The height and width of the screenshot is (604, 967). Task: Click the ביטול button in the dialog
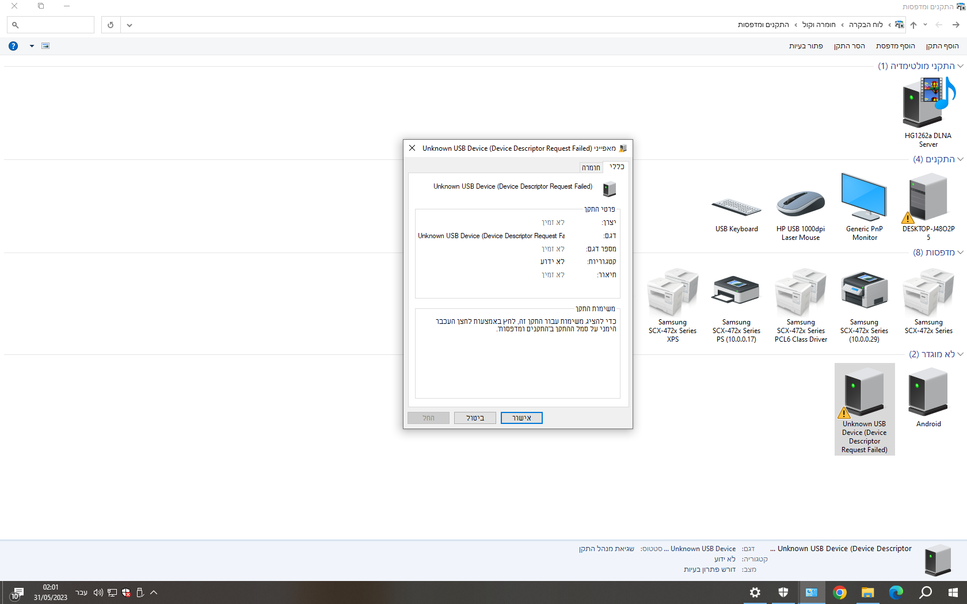point(475,418)
